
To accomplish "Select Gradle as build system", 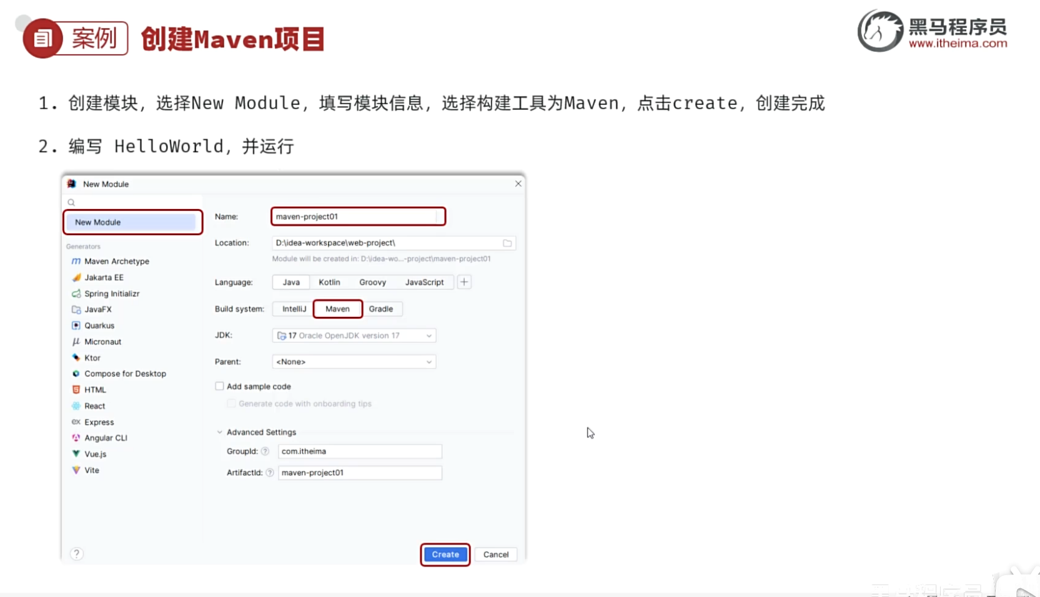I will 382,309.
